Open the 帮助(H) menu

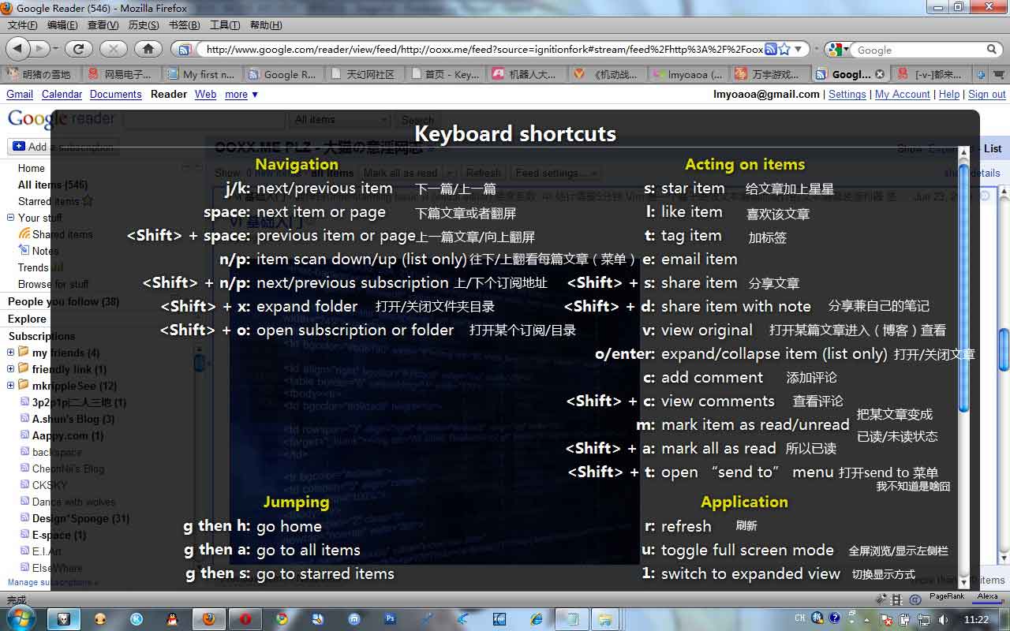click(266, 25)
